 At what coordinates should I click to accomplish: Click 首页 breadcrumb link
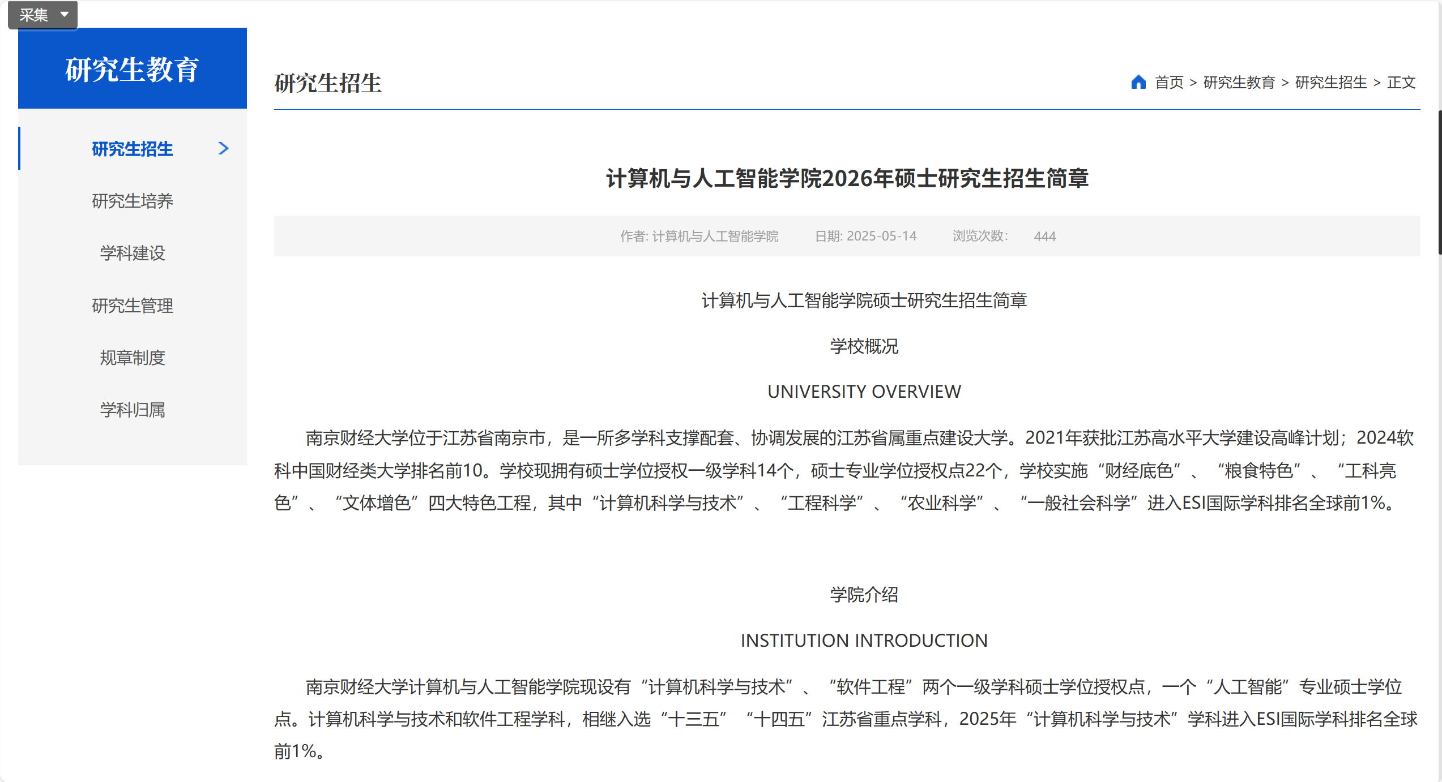1169,83
